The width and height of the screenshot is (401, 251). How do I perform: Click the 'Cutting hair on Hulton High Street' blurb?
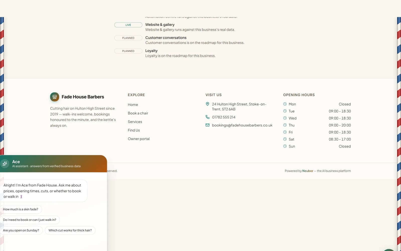[x=83, y=117]
